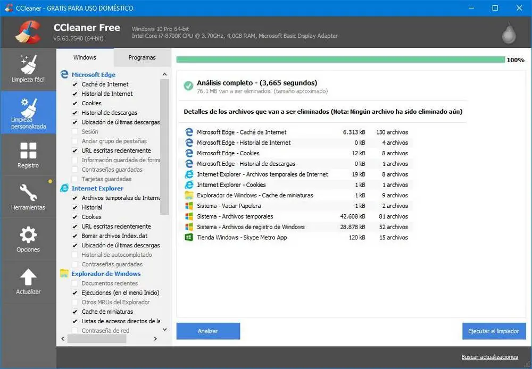The height and width of the screenshot is (369, 532).
Task: Click Store icon in Skype Metro App result
Action: tap(189, 237)
